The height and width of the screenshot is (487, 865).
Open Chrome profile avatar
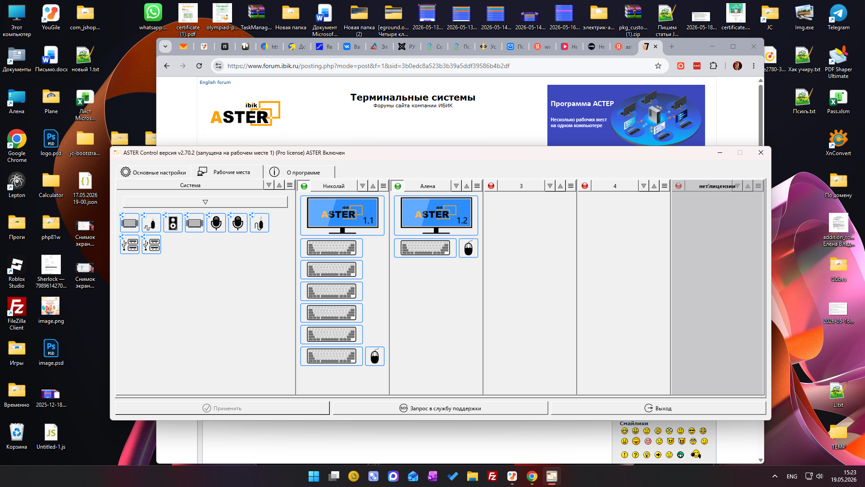(x=738, y=66)
